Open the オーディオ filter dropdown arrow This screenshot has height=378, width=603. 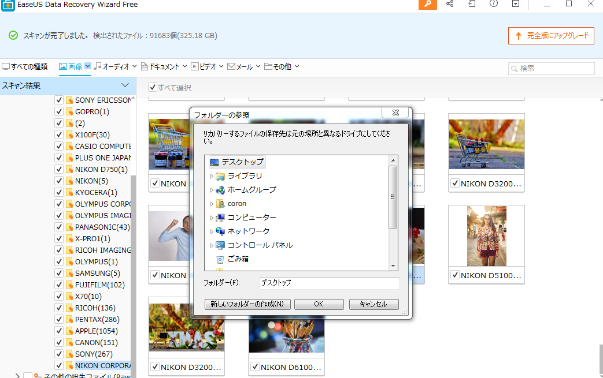134,66
